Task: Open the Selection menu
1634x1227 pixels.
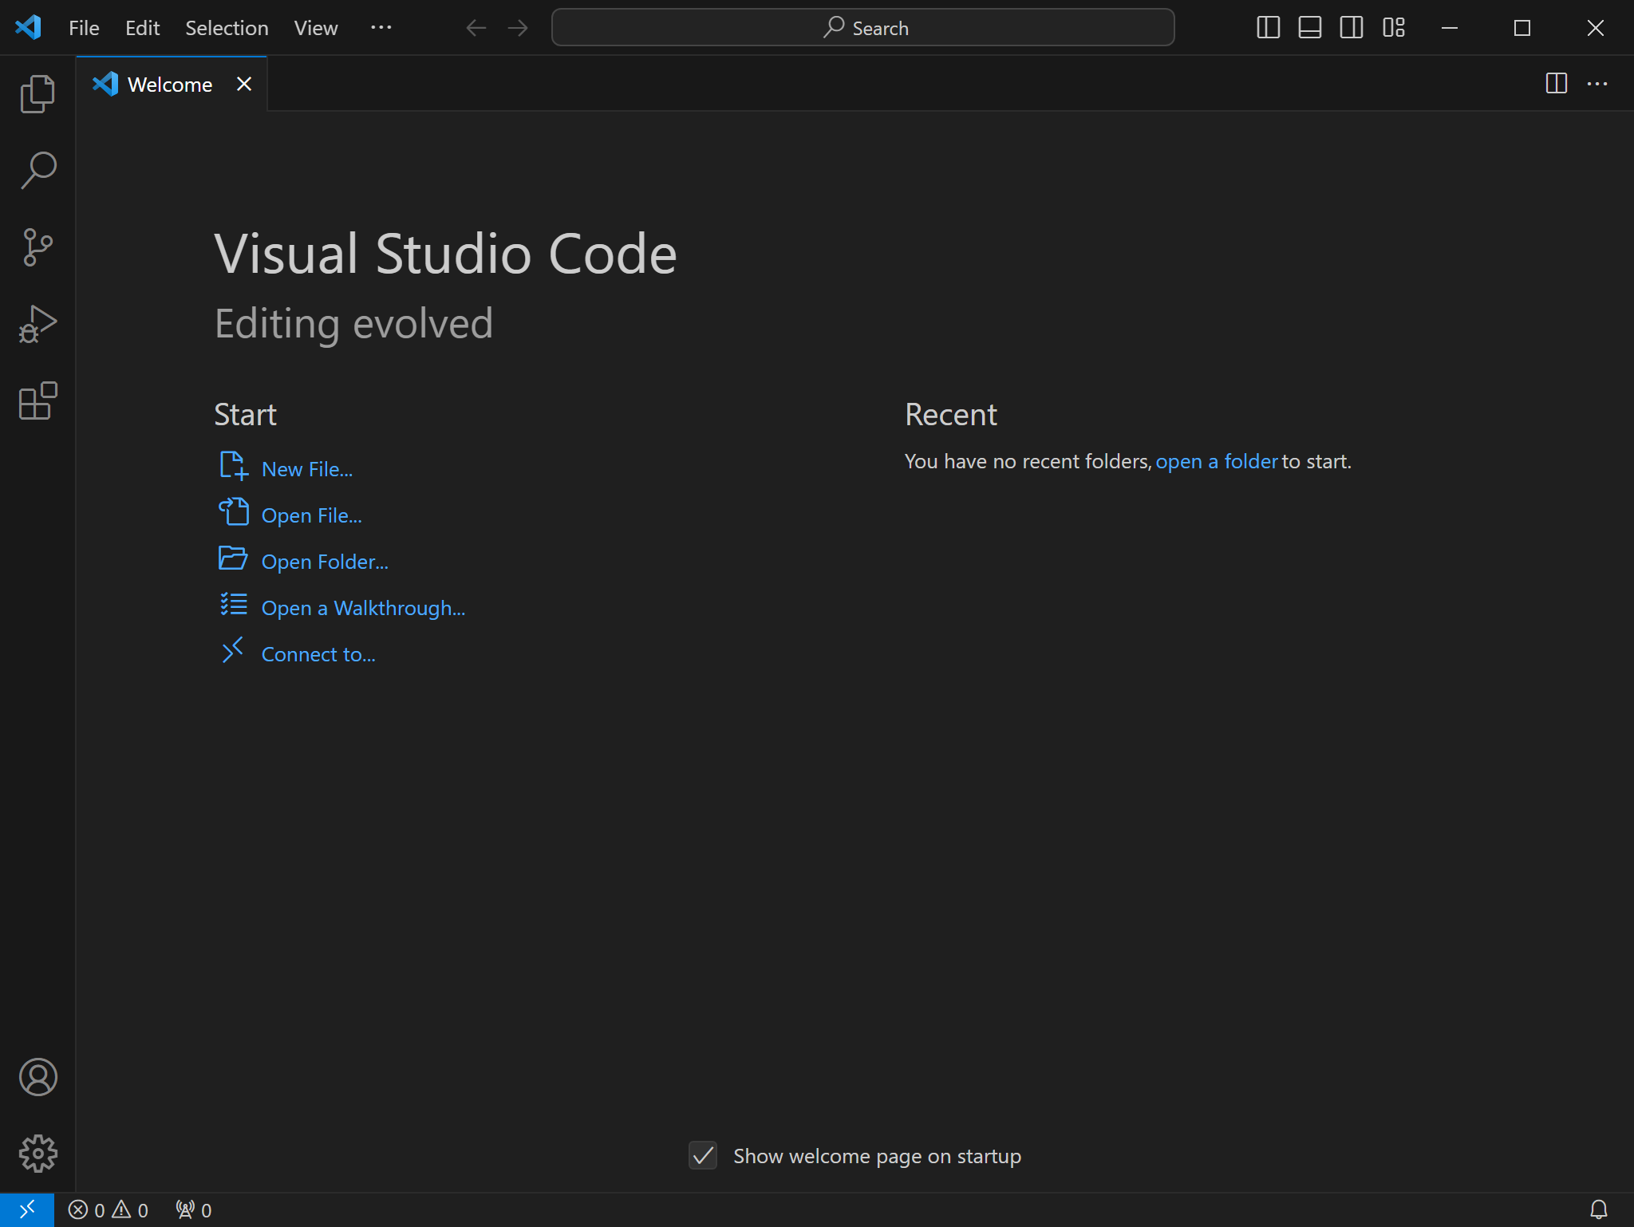Action: point(227,28)
